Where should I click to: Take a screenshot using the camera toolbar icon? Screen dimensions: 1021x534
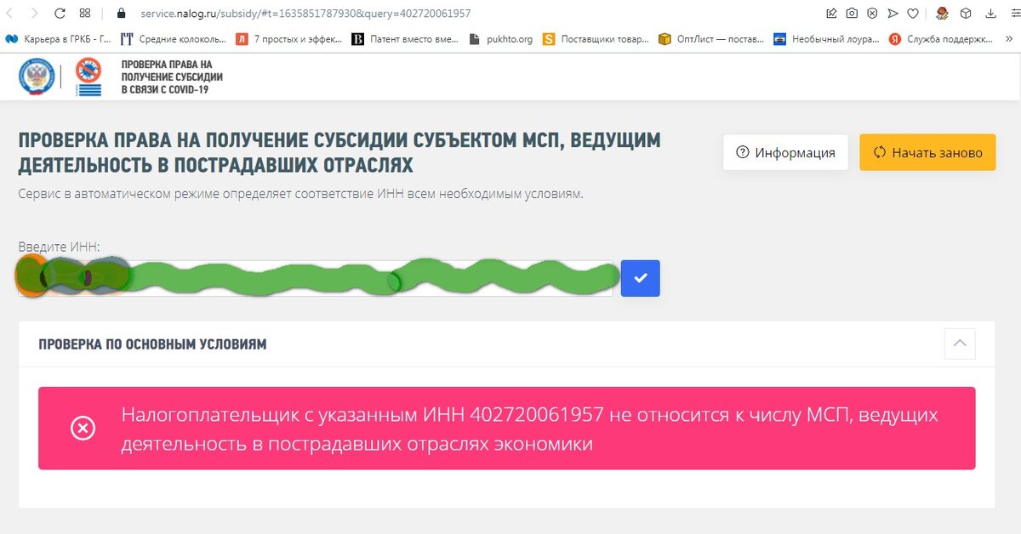[x=851, y=13]
